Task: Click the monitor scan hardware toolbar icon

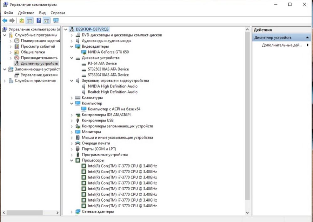Action: (x=56, y=21)
